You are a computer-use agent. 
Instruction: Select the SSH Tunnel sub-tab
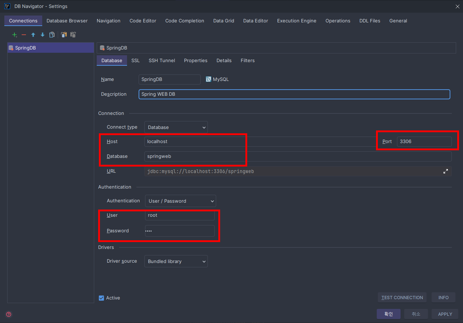(x=162, y=60)
